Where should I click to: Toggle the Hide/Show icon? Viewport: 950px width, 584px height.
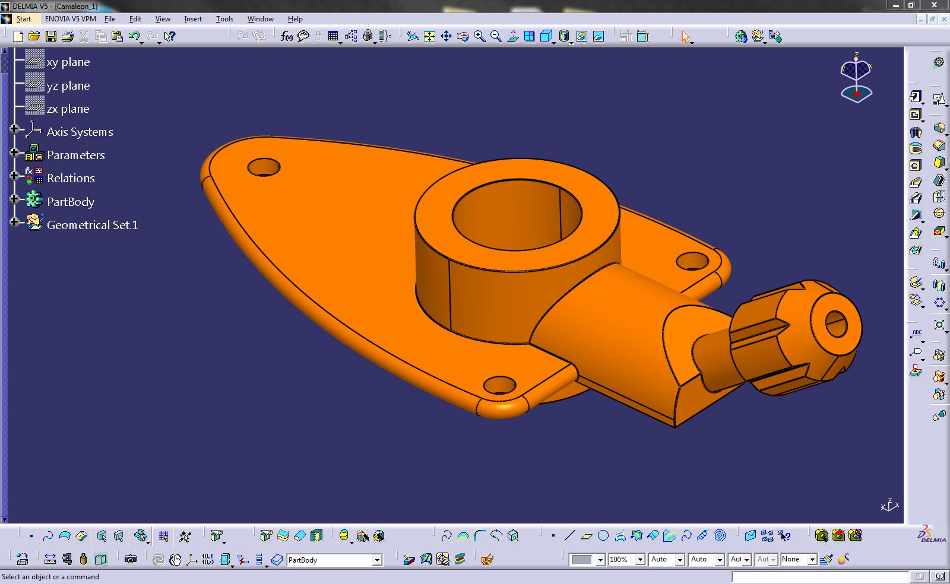click(582, 36)
